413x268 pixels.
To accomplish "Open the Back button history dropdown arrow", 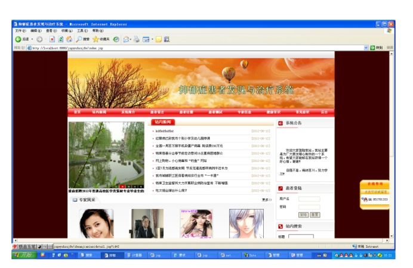I will (32, 39).
